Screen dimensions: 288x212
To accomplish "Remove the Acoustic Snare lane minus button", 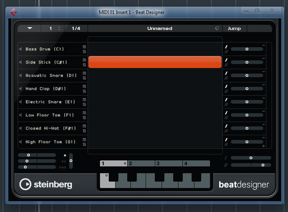I will pyautogui.click(x=264, y=72).
